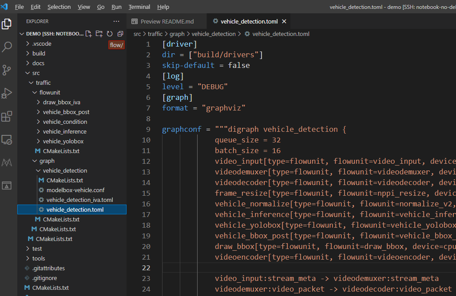
Task: Click the batch_size = 16 line
Action: [247, 150]
